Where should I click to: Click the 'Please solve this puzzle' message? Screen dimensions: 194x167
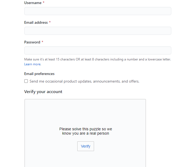coord(85,129)
